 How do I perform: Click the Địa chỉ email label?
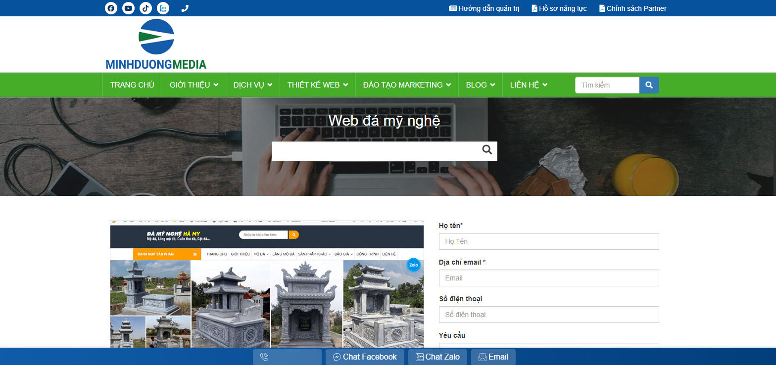click(462, 262)
